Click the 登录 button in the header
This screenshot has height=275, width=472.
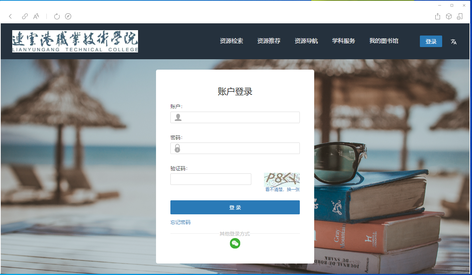coord(431,41)
